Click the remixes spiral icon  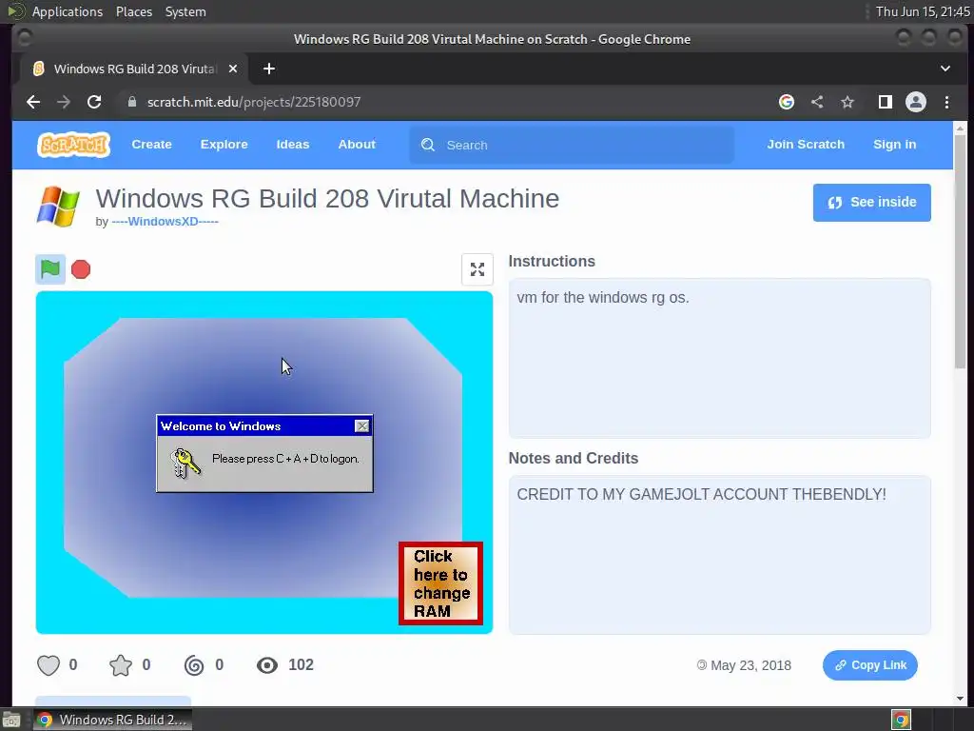tap(194, 665)
